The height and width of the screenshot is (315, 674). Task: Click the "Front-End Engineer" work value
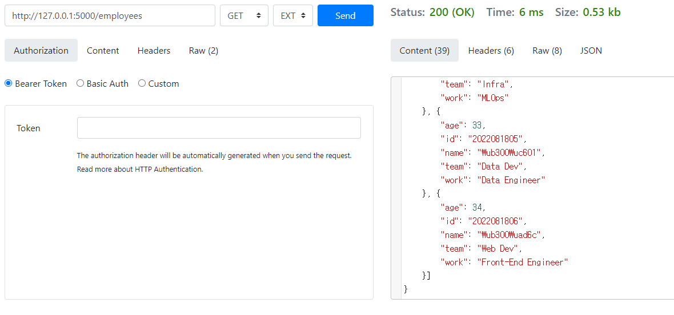click(x=523, y=262)
